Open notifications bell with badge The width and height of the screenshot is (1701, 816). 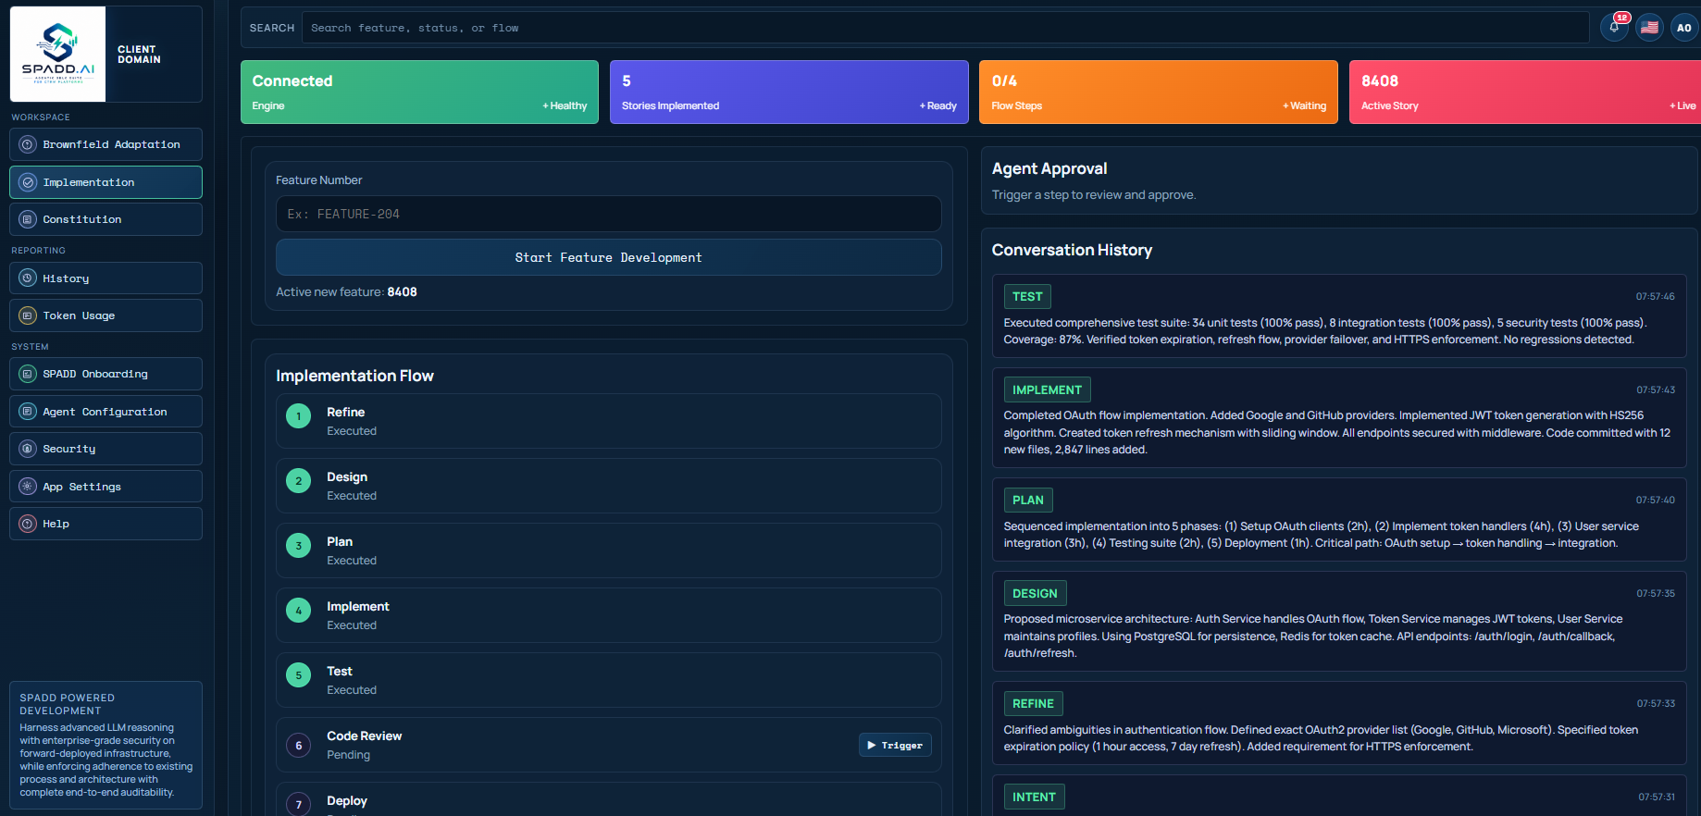pos(1615,28)
